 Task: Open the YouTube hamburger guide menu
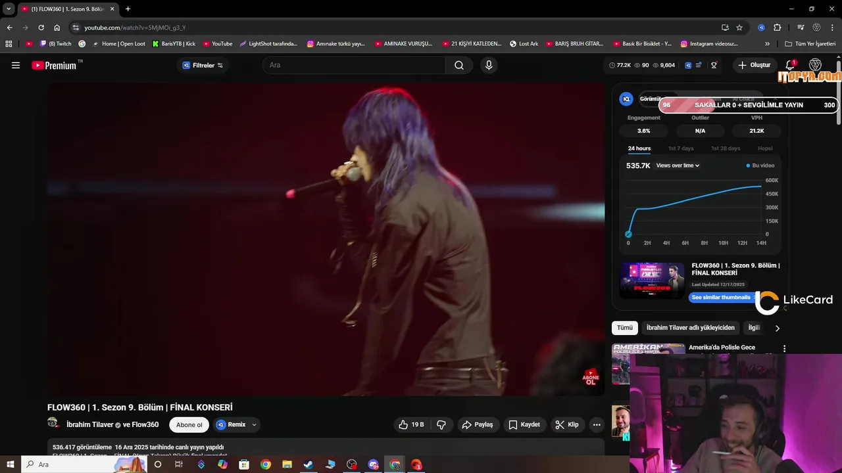pos(16,65)
